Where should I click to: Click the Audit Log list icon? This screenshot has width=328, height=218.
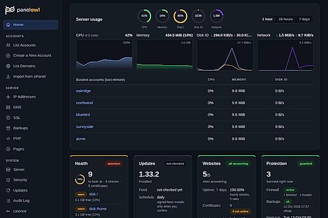8,201
